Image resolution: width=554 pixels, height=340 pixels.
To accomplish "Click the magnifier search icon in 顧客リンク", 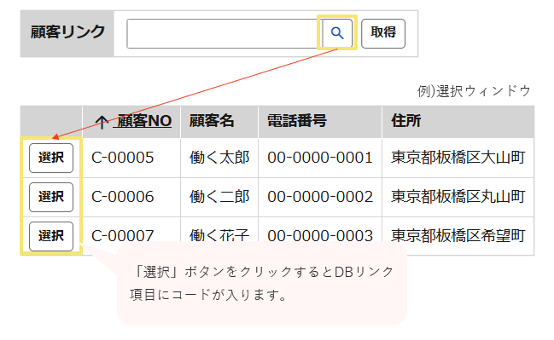I will [337, 33].
